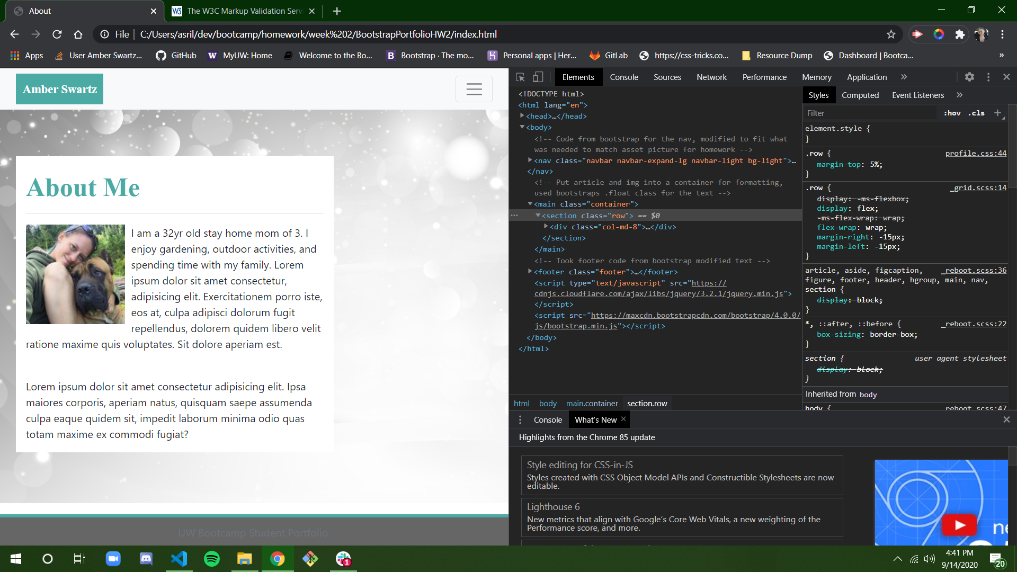Click the plus icon to add new style rule
1017x572 pixels.
pyautogui.click(x=998, y=113)
